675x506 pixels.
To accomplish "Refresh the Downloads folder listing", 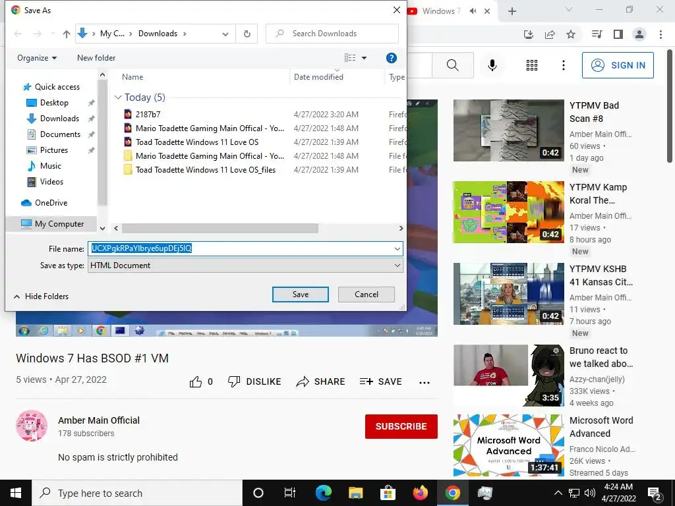I will pyautogui.click(x=247, y=34).
